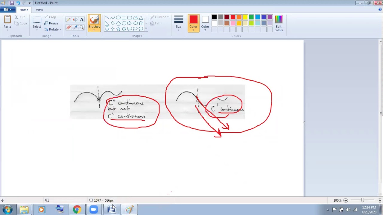Click the Windows Start button

click(7, 210)
